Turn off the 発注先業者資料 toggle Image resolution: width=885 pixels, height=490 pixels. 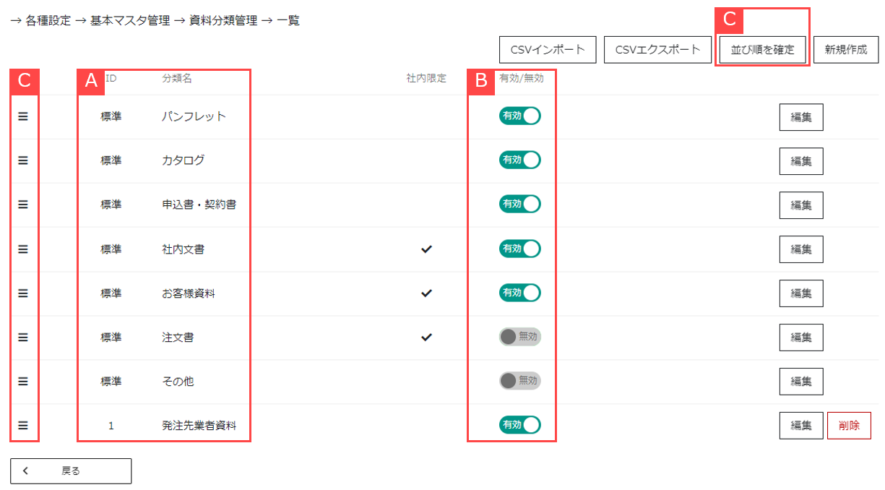point(519,425)
